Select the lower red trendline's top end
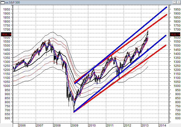181x127 pixels. 166,45
